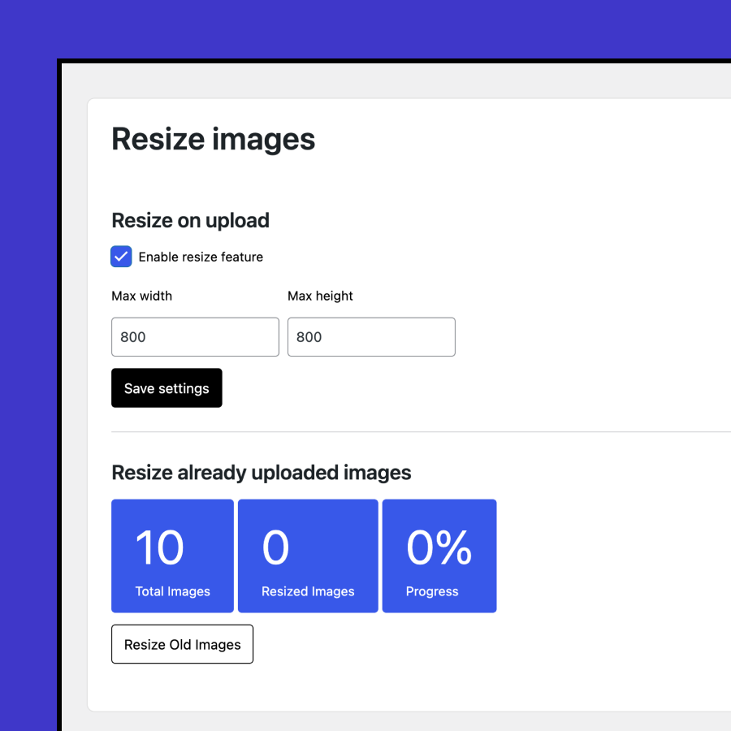This screenshot has width=731, height=731.
Task: Click the "Total Images" caption text
Action: [x=172, y=591]
